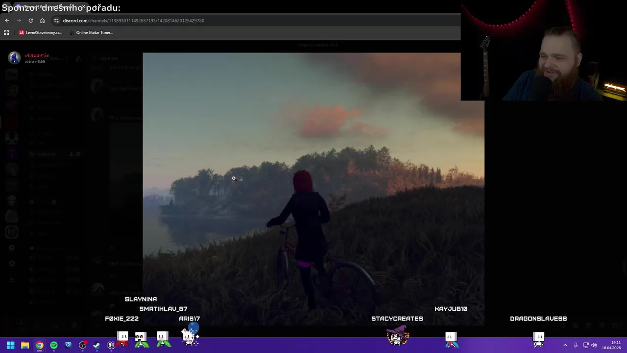Open OBS Studio from the taskbar

(x=83, y=345)
